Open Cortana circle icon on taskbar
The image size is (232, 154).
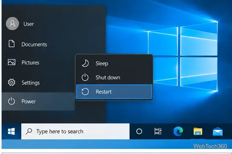click(139, 131)
